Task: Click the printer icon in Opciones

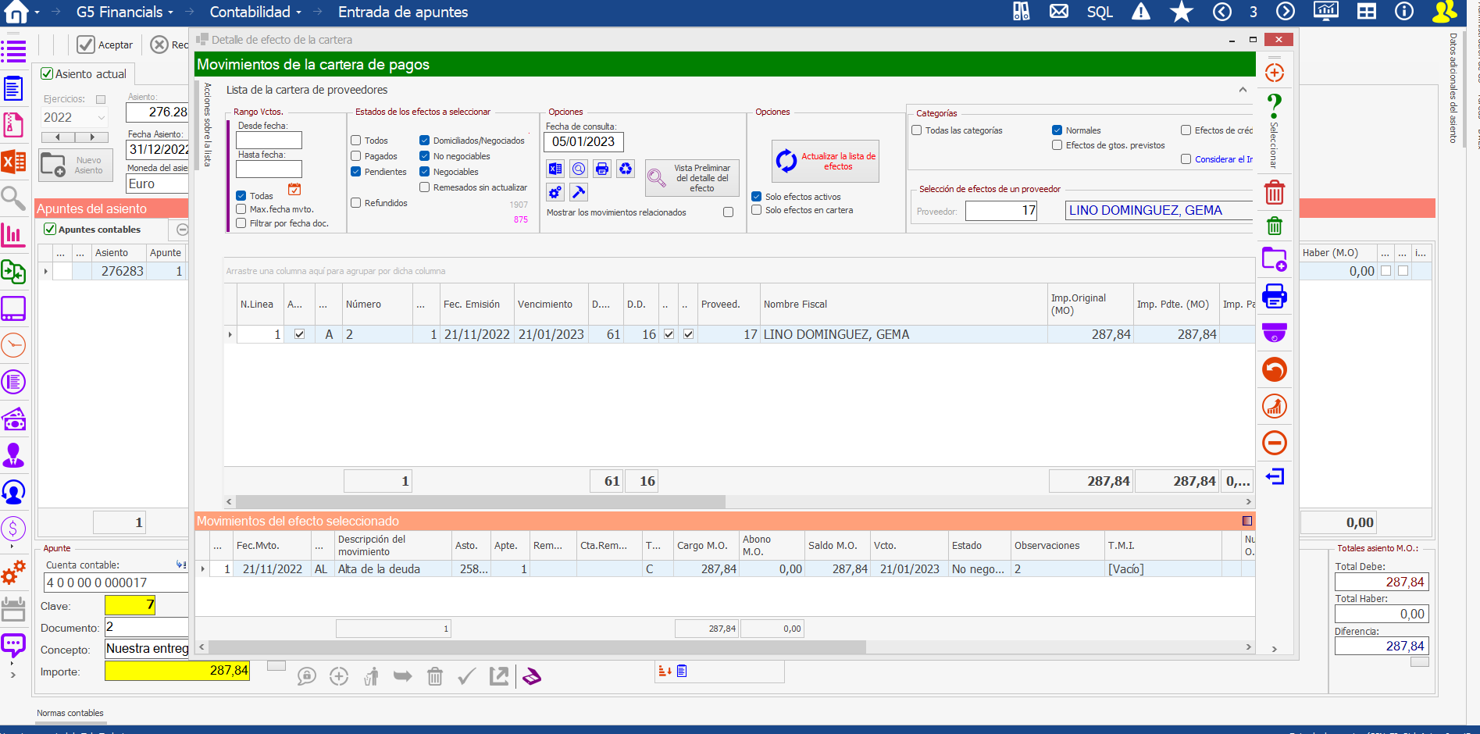Action: click(602, 169)
